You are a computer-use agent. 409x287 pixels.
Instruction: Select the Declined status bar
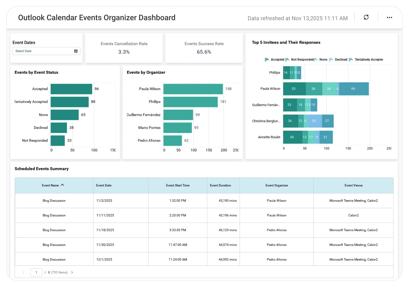click(x=59, y=128)
